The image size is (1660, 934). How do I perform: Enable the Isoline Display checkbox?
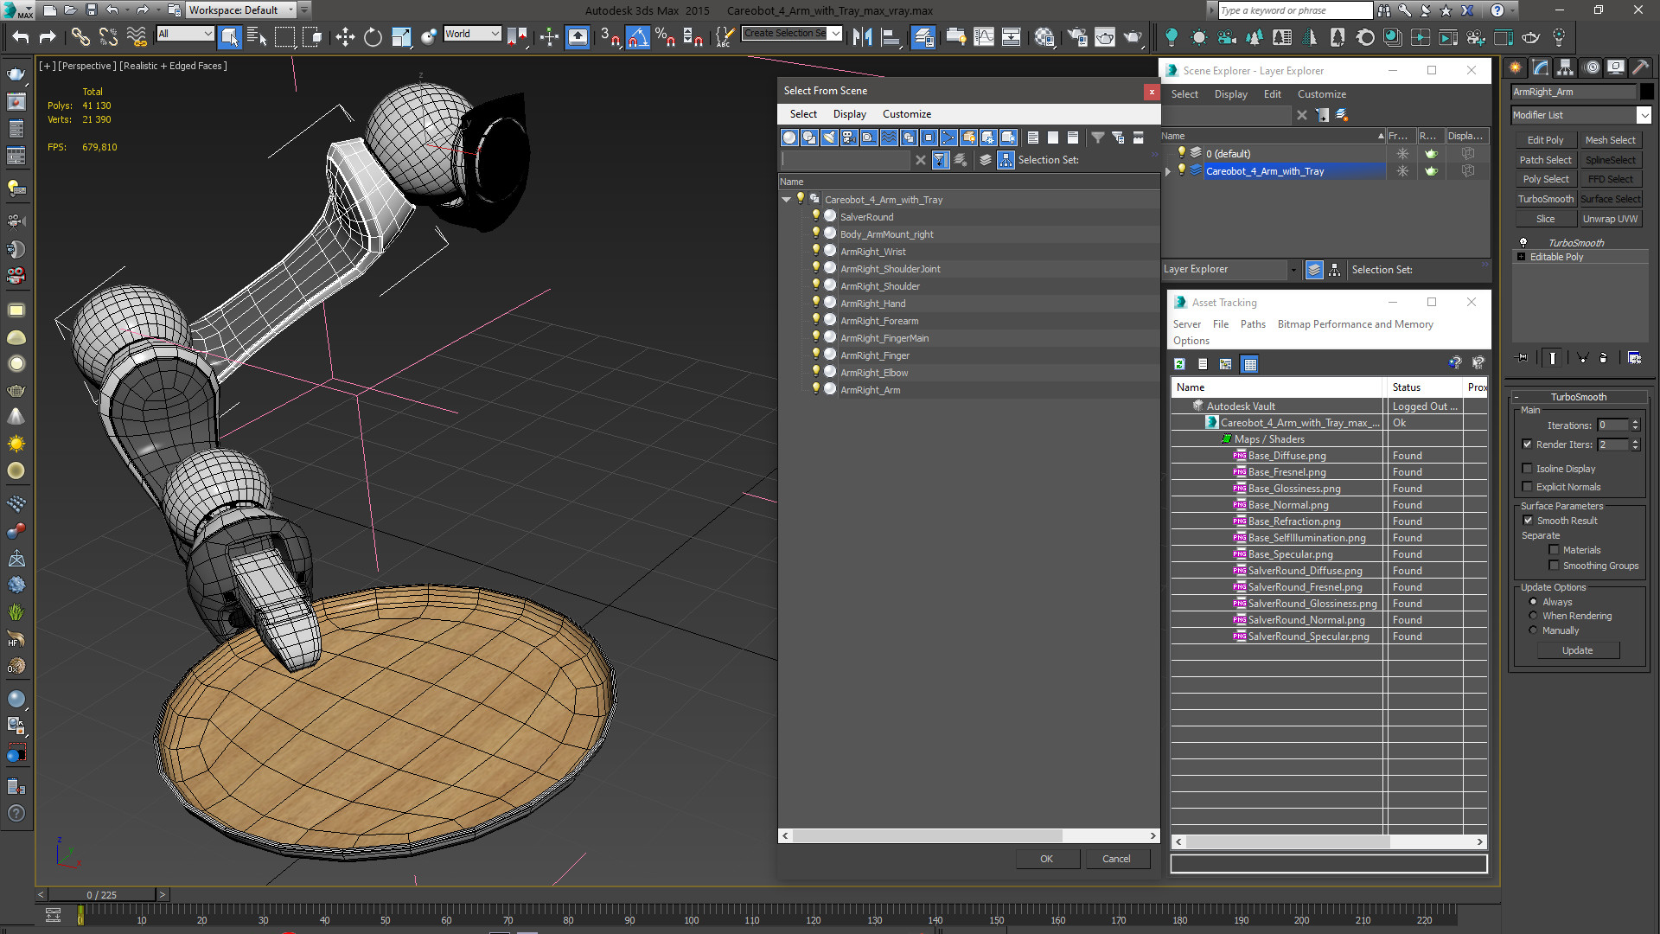point(1527,469)
